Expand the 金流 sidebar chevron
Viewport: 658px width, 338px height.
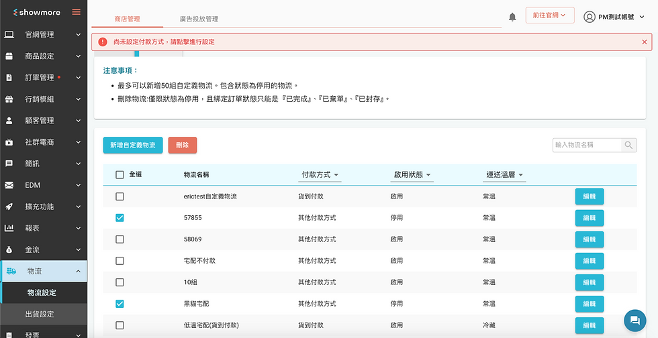(x=79, y=249)
